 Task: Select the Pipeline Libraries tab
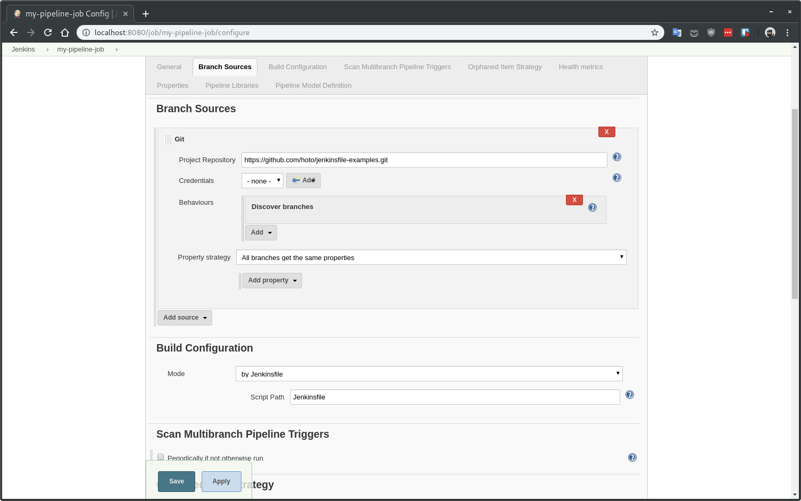click(x=231, y=86)
